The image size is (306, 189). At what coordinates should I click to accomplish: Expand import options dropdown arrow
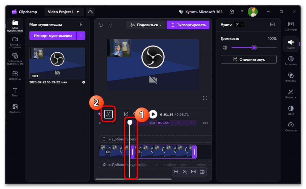click(x=81, y=36)
